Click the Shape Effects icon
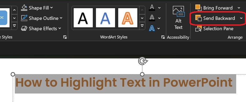 point(24,29)
